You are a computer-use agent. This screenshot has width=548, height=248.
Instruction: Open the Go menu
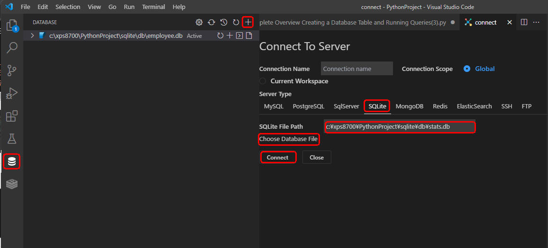pos(112,7)
